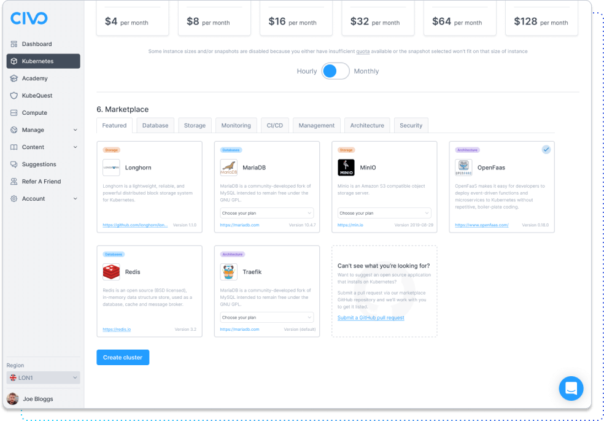Click the Monthly label
Image resolution: width=604 pixels, height=421 pixels.
tap(366, 71)
